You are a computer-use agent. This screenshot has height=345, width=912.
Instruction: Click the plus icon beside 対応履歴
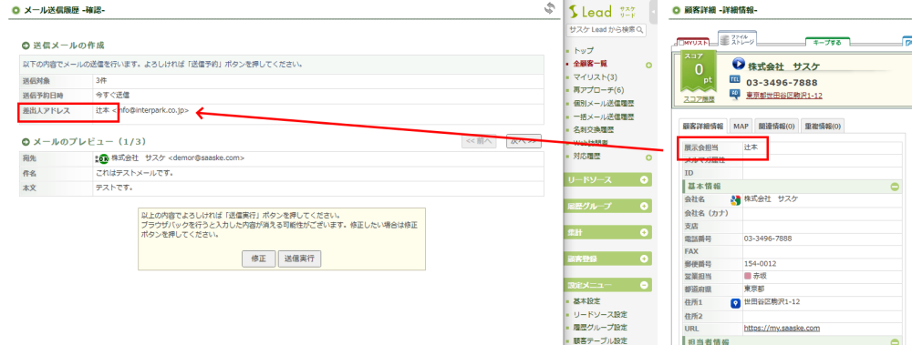[648, 157]
